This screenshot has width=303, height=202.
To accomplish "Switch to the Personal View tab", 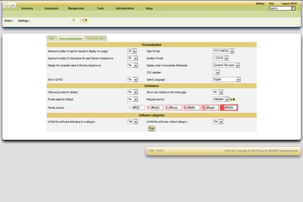I will 95,38.
